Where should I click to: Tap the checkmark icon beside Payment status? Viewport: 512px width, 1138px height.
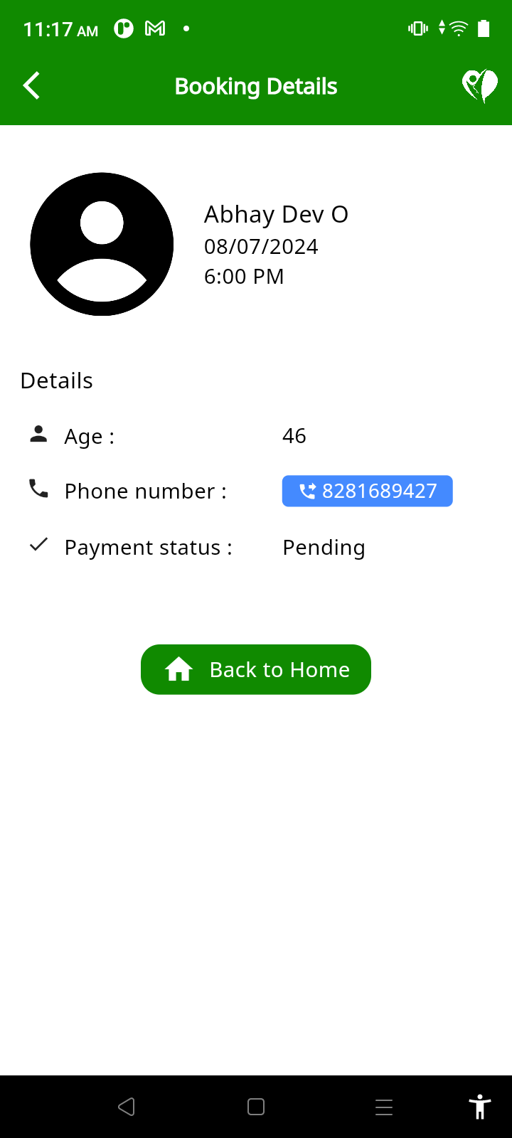coord(38,545)
